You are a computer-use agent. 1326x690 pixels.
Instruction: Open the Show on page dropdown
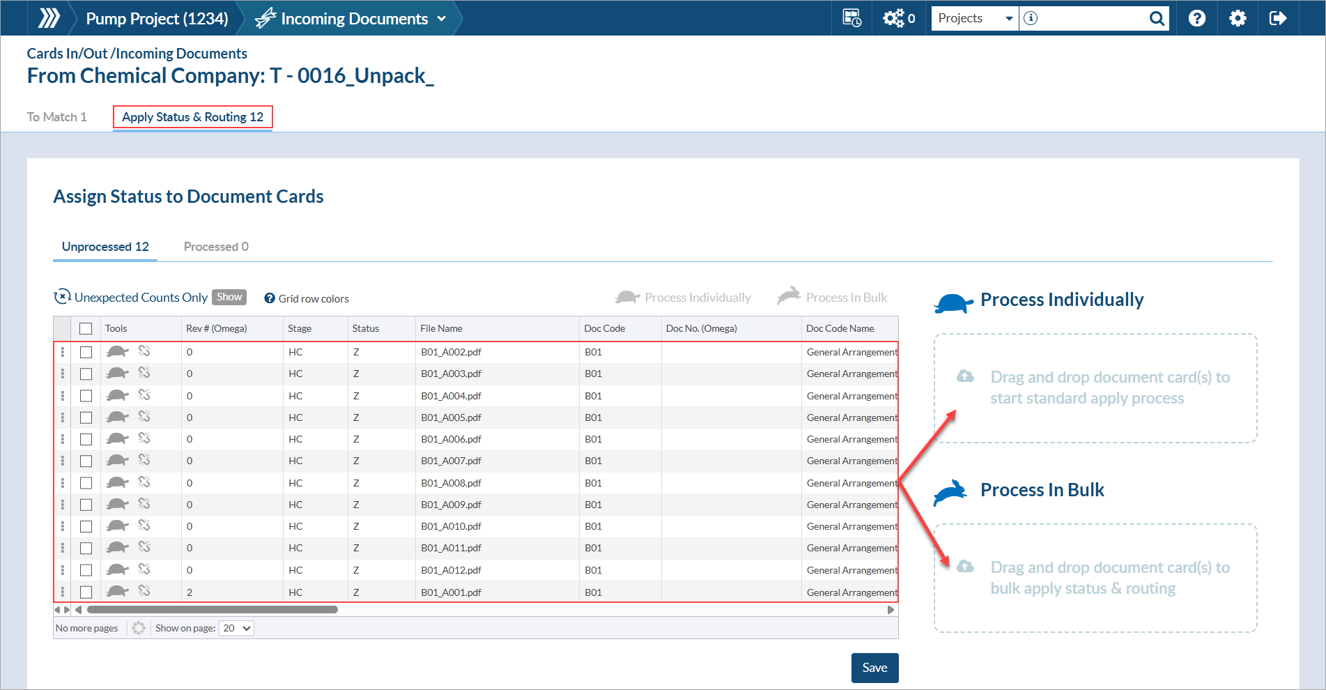coord(237,628)
